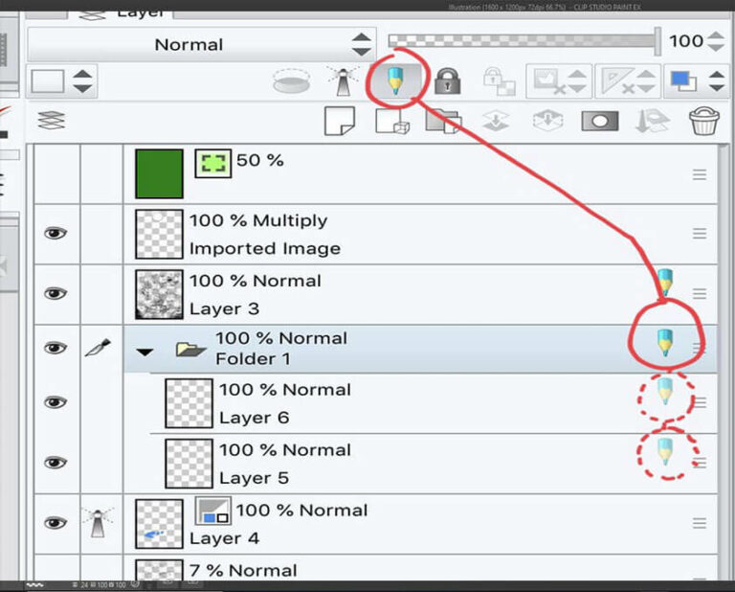Image resolution: width=735 pixels, height=592 pixels.
Task: Open the ruler display range dropdown
Action: (628, 81)
